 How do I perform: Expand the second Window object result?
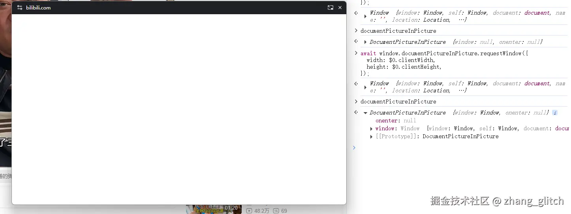click(x=365, y=87)
